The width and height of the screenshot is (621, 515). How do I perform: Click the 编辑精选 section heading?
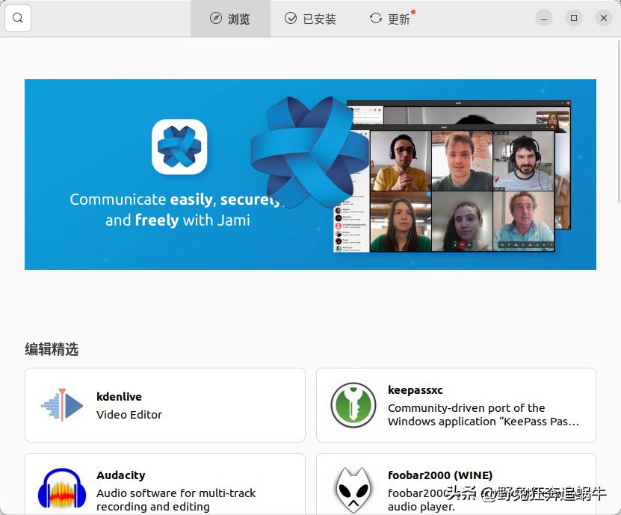pyautogui.click(x=52, y=349)
